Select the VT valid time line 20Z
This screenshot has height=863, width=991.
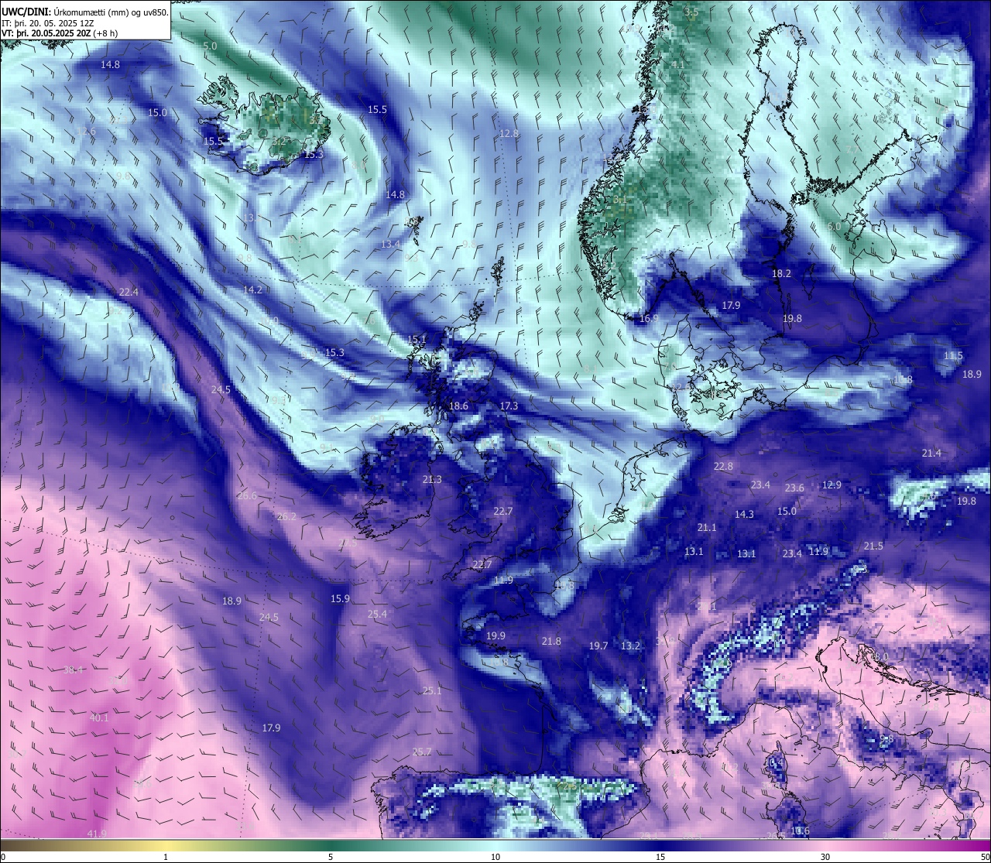(x=60, y=33)
